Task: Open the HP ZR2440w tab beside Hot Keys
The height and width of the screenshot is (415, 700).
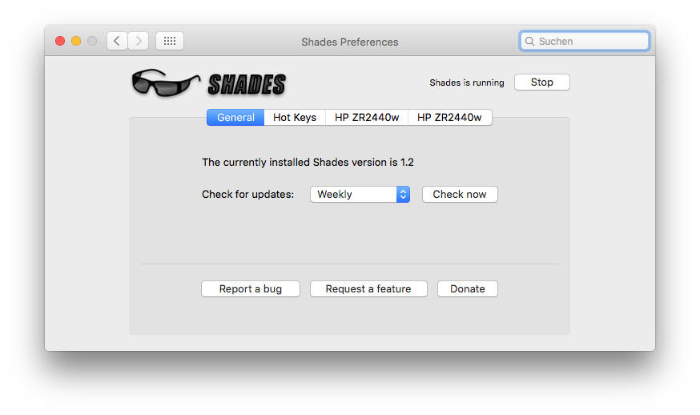Action: click(367, 118)
